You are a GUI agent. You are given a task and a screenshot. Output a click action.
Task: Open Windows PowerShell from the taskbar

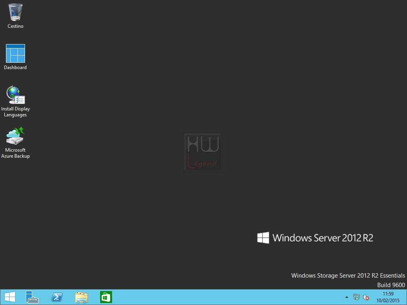[57, 297]
